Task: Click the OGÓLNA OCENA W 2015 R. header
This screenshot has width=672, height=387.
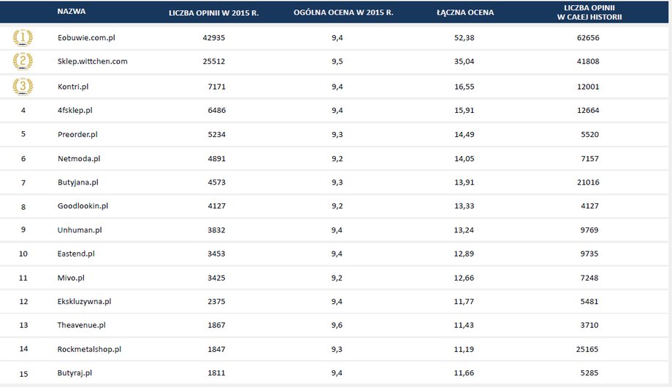Action: pos(343,12)
